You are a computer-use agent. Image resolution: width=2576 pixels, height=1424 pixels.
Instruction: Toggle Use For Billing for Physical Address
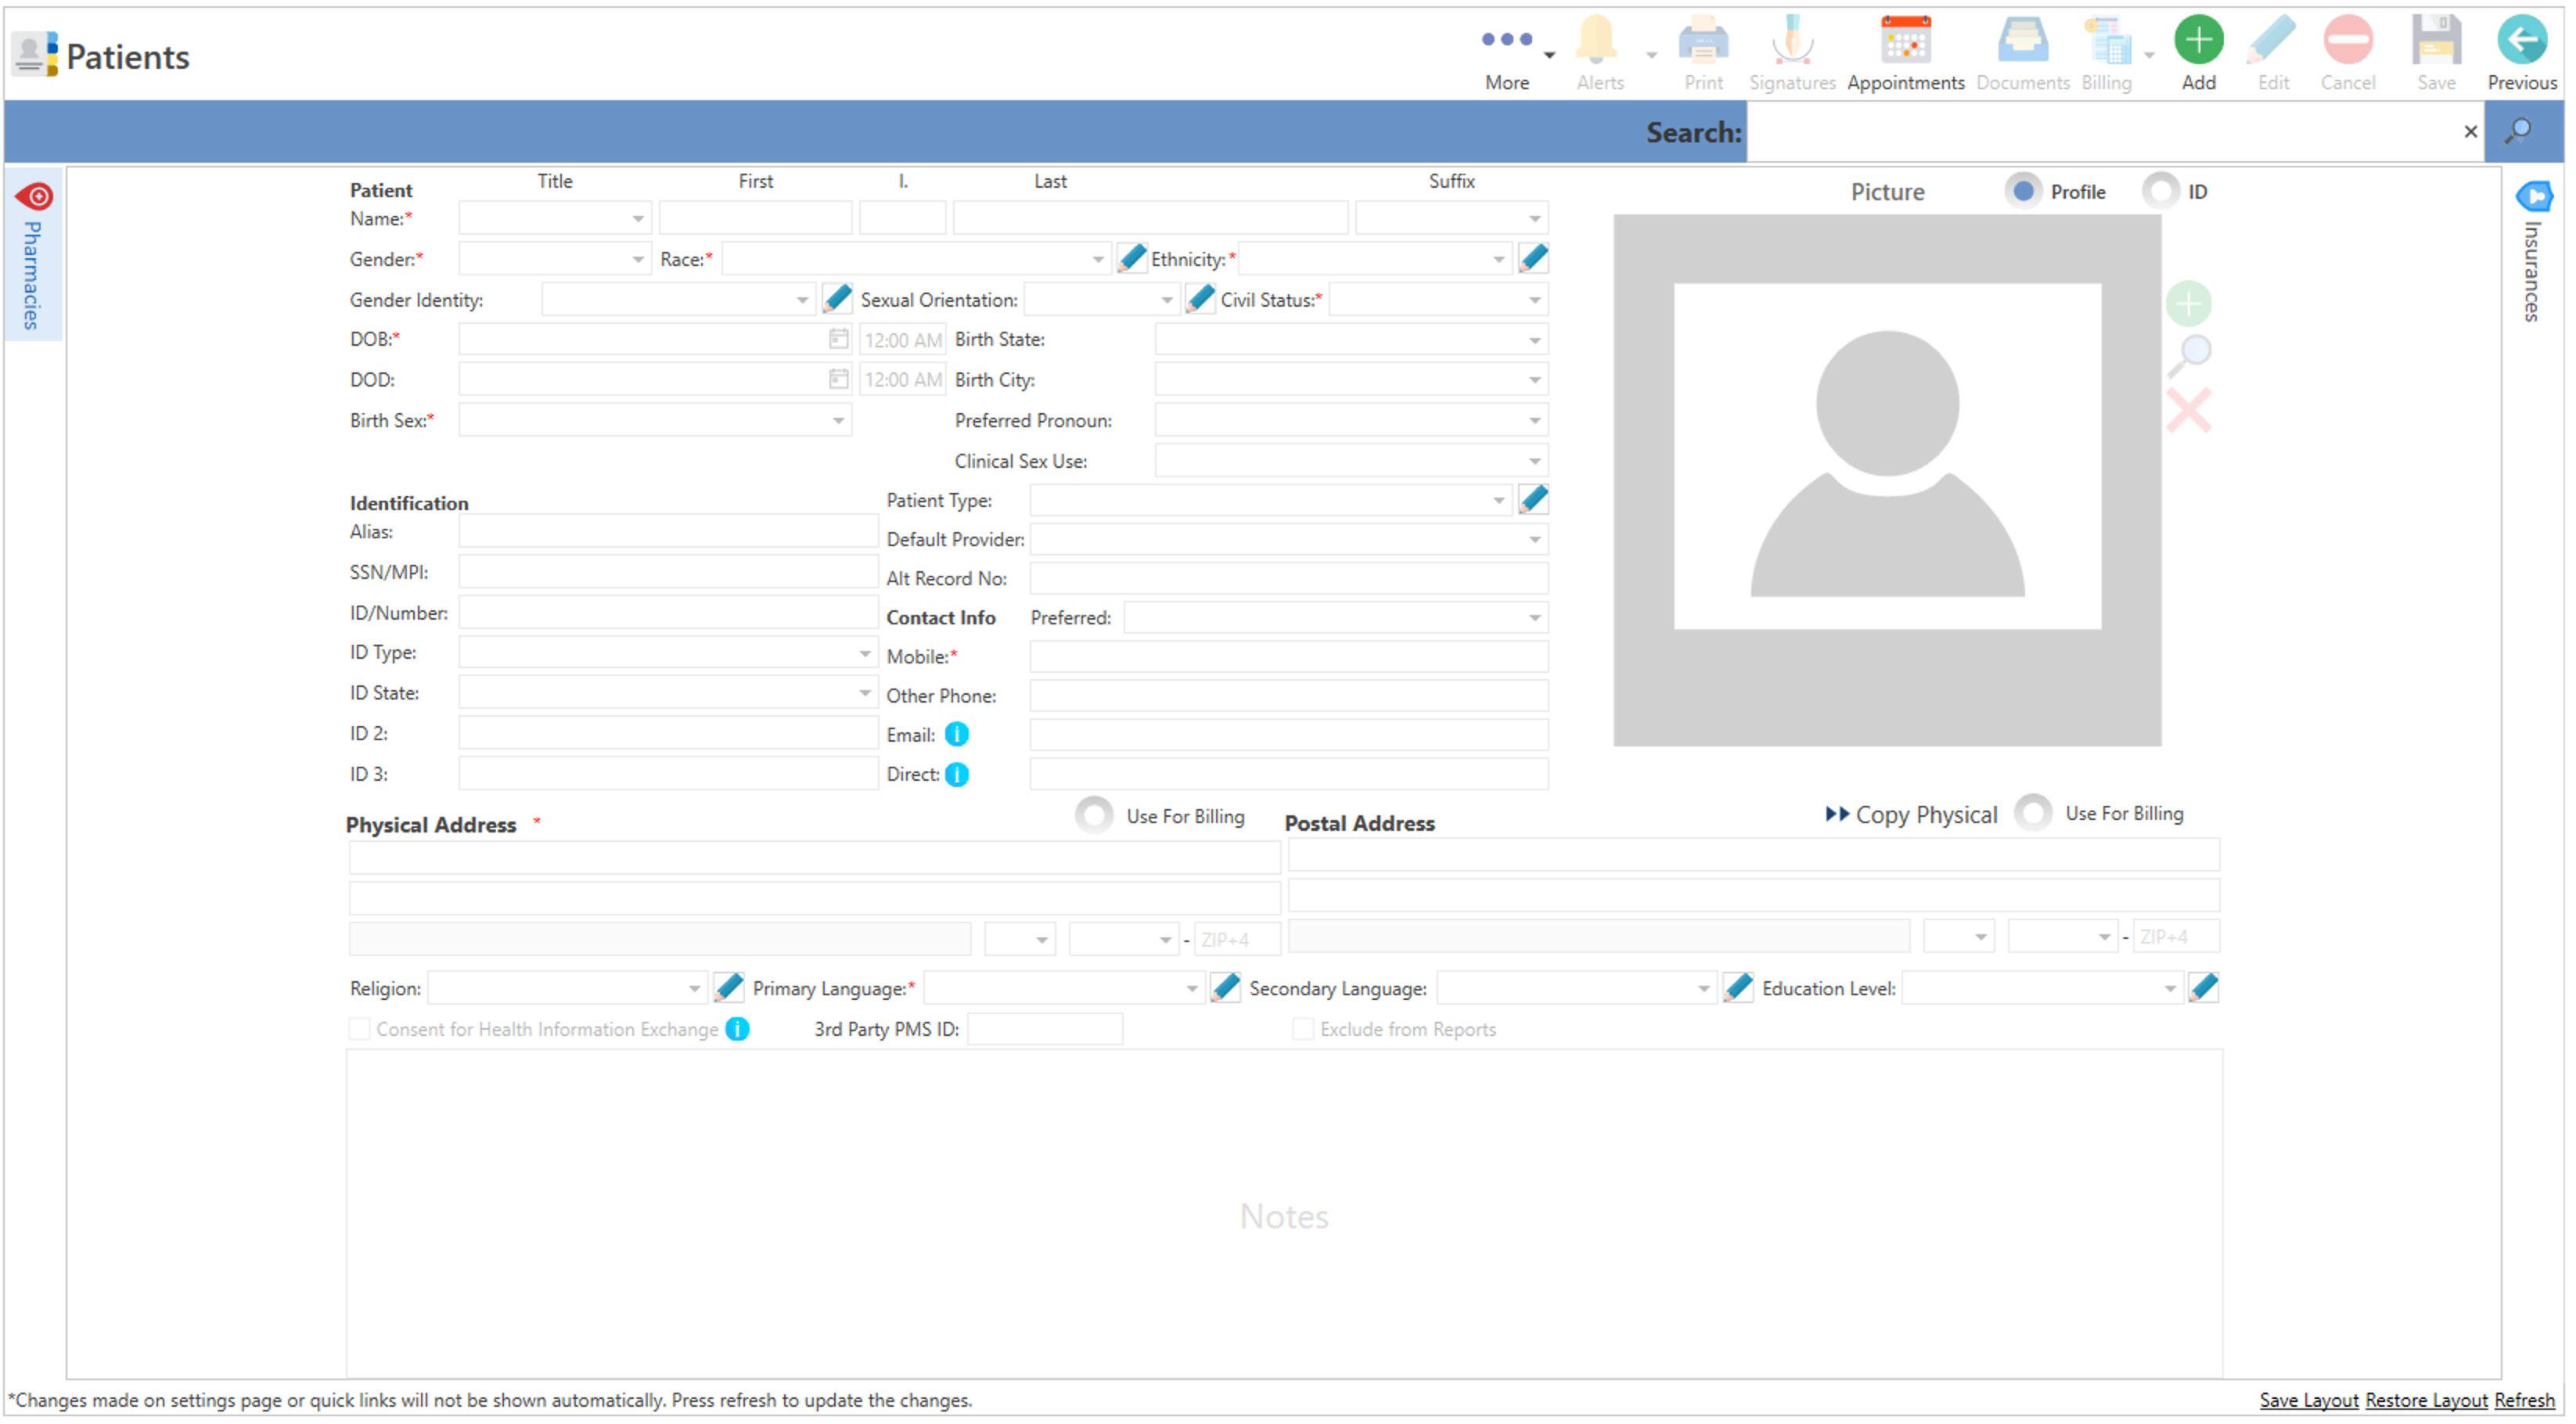pyautogui.click(x=1094, y=816)
